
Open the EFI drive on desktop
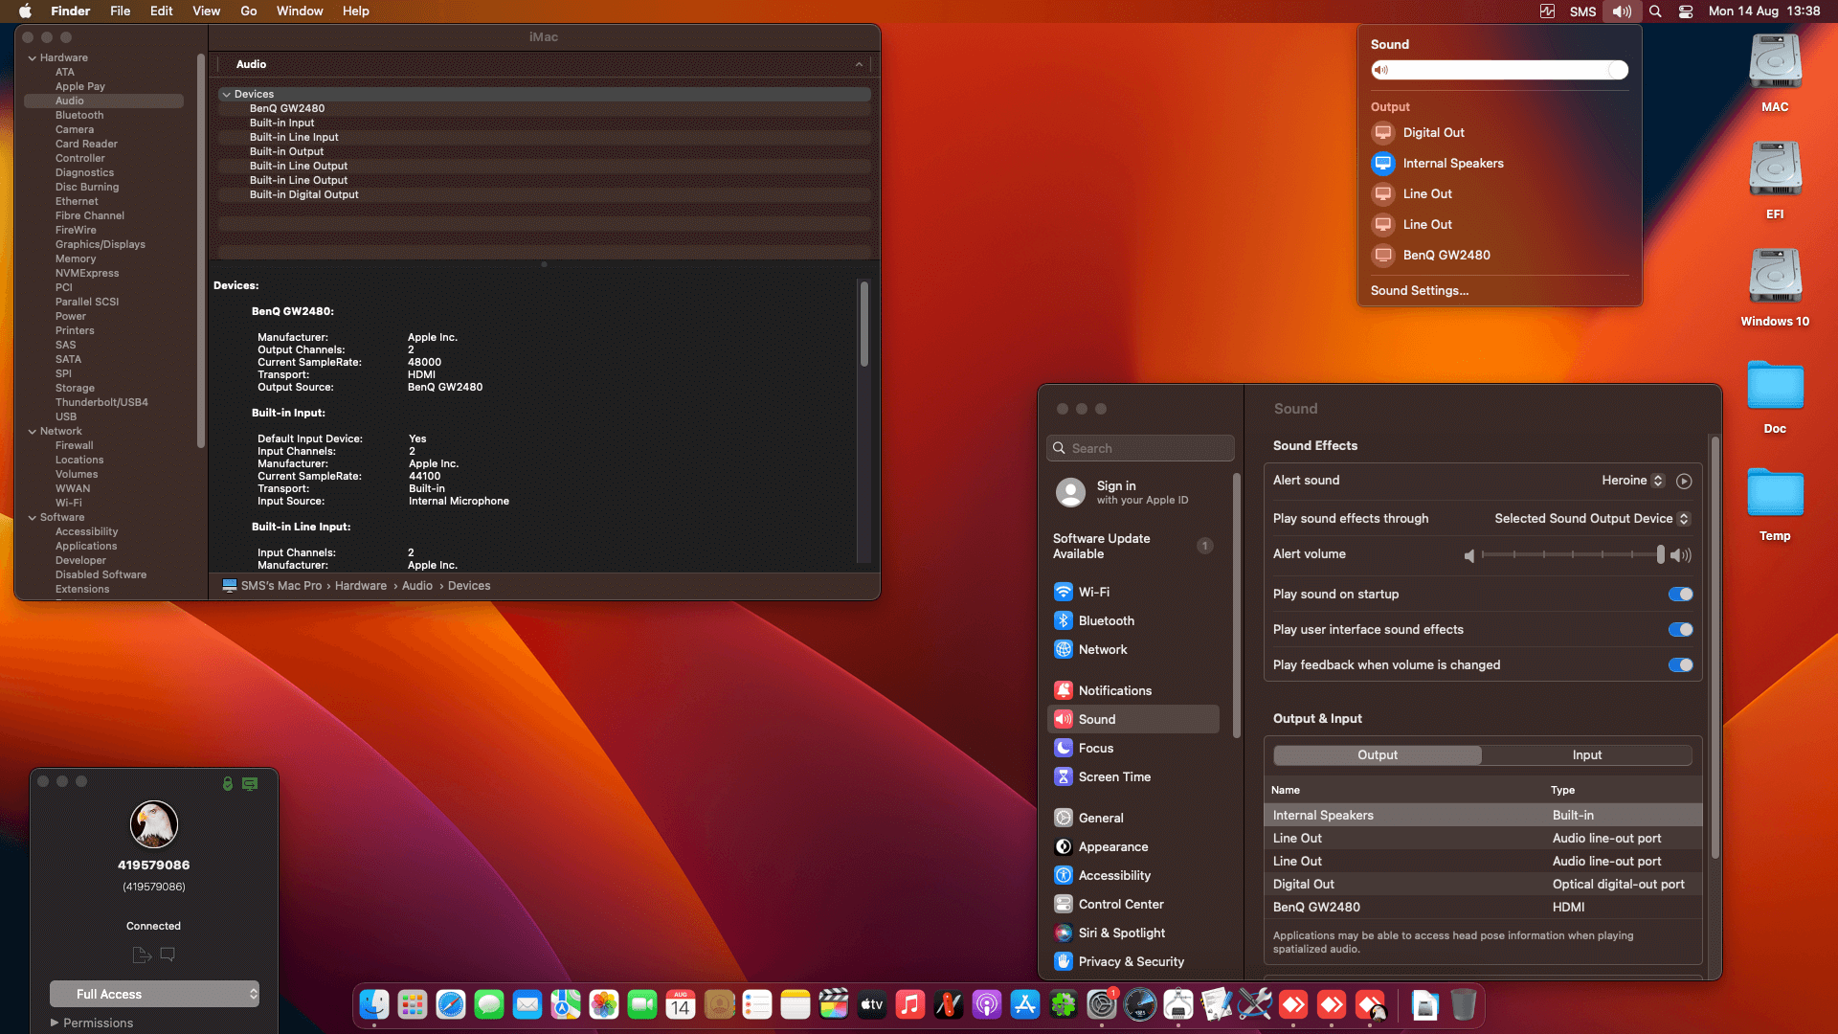pyautogui.click(x=1775, y=181)
